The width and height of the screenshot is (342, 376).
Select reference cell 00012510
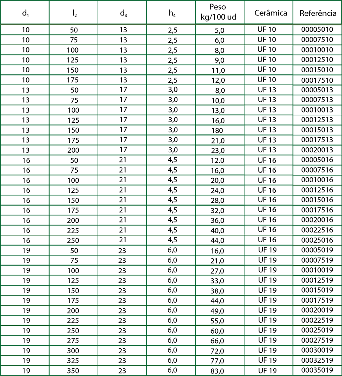coord(317,60)
